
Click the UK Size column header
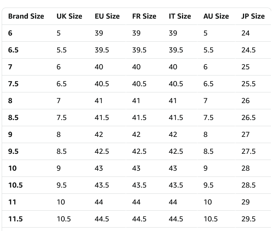(x=69, y=16)
